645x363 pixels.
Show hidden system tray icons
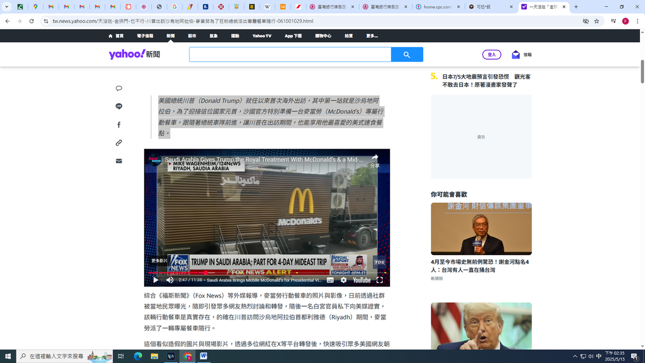click(574, 357)
